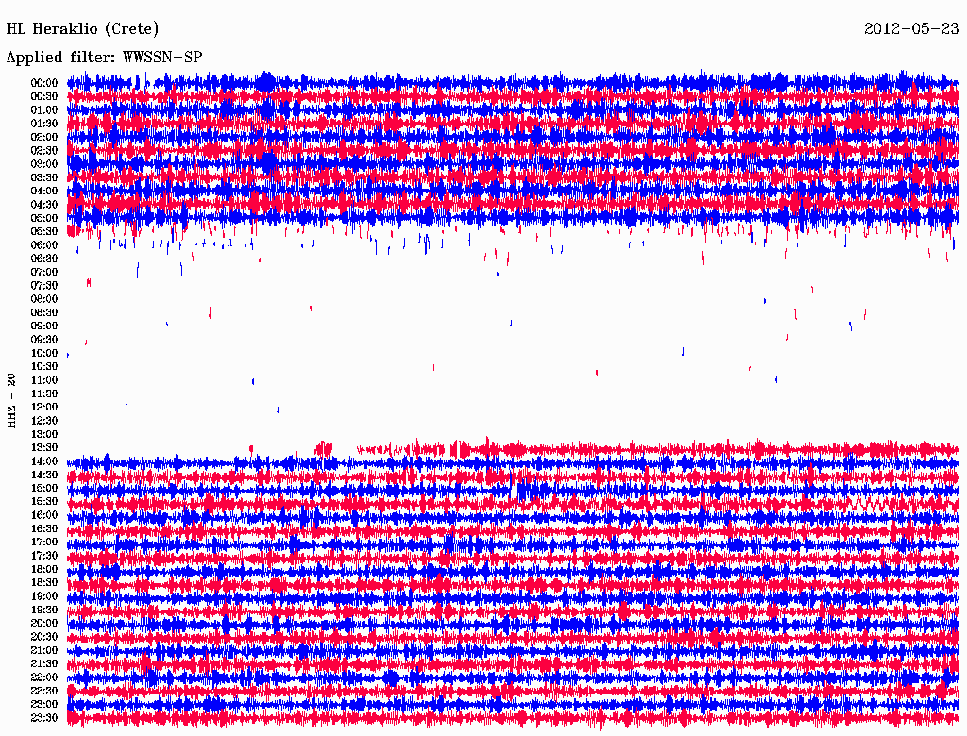Image resolution: width=967 pixels, height=736 pixels.
Task: Click the vertical HHZ - 20 channel label
Action: pyautogui.click(x=11, y=401)
